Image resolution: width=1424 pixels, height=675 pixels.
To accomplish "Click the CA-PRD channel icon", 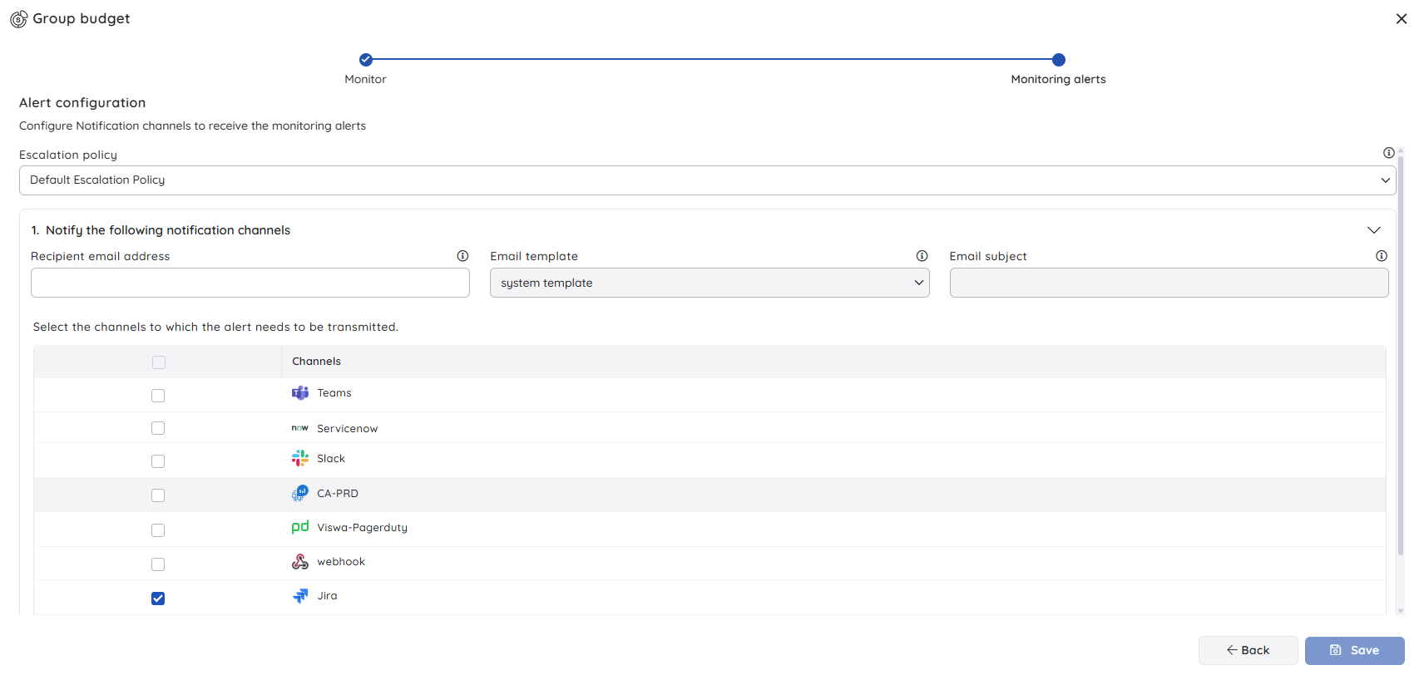I will (300, 493).
